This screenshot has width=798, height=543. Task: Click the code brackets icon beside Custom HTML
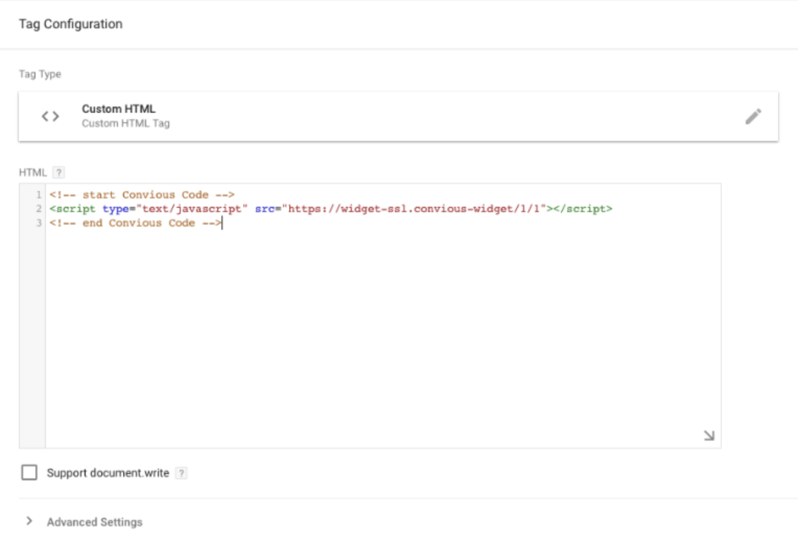tap(50, 116)
